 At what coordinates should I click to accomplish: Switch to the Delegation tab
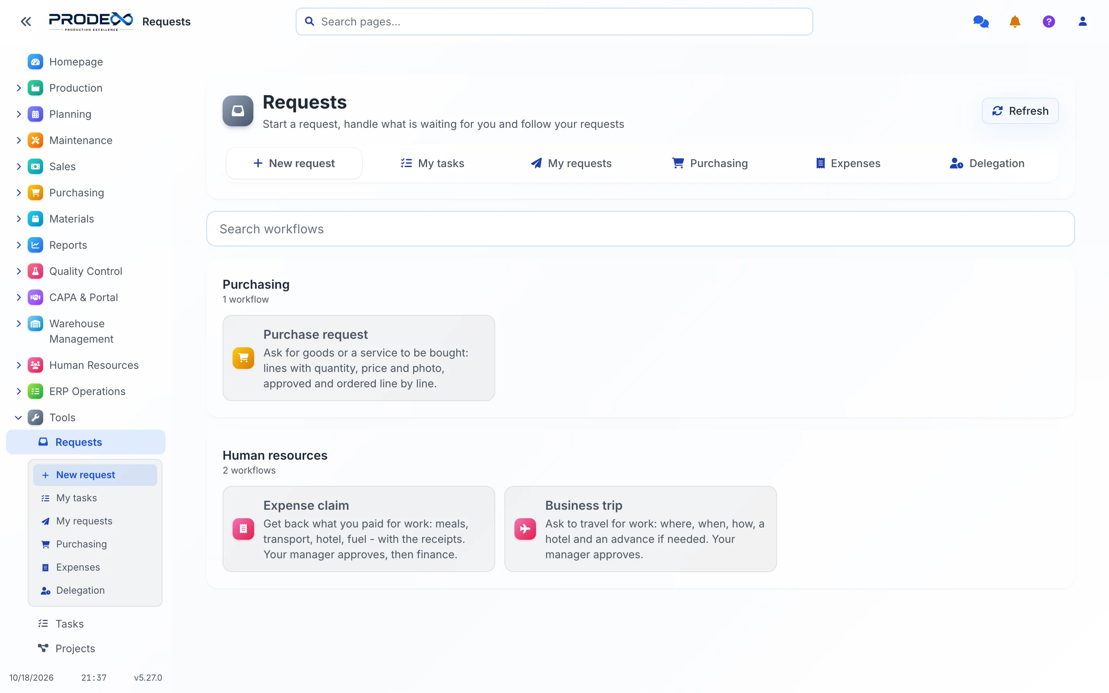coord(987,163)
